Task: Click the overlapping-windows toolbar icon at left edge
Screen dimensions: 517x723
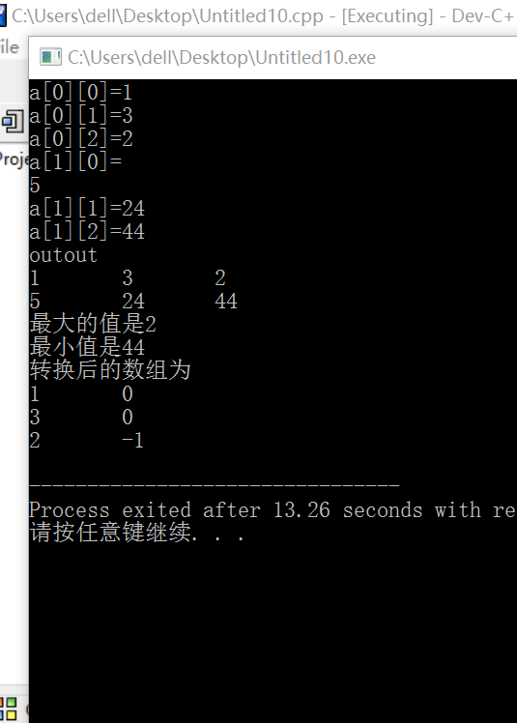Action: [13, 122]
